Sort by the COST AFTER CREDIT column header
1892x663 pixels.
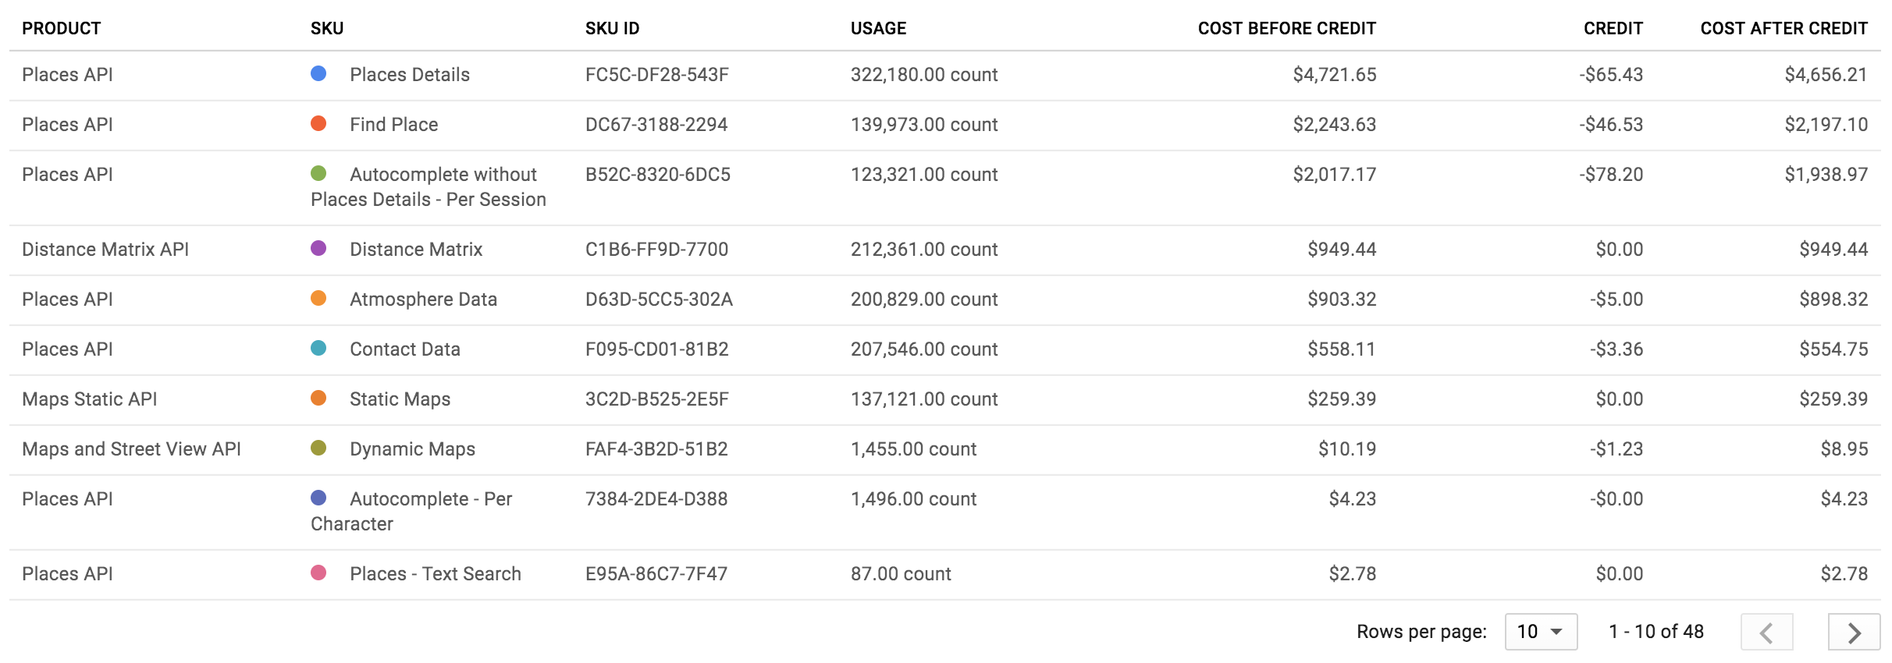coord(1784,28)
